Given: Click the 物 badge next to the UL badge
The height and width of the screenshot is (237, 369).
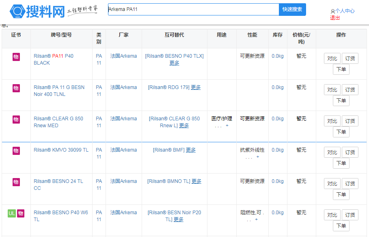Looking at the screenshot, I should pos(21,213).
